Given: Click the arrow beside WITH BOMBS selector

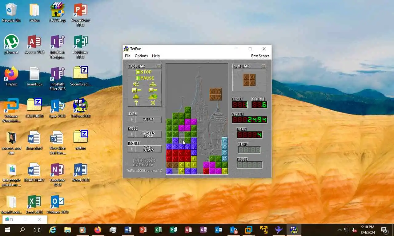Looking at the screenshot, I should click(131, 149).
